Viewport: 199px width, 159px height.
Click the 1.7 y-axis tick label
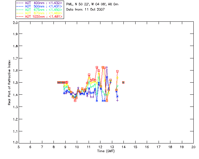[x=15, y=58]
